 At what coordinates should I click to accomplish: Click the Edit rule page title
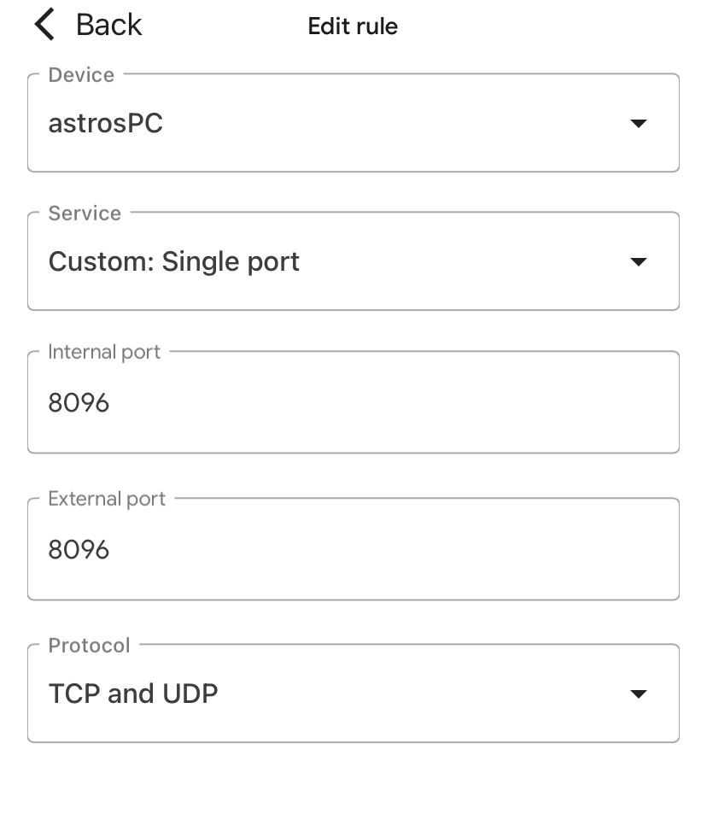pyautogui.click(x=353, y=26)
